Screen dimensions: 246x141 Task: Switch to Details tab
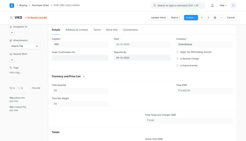(x=56, y=30)
